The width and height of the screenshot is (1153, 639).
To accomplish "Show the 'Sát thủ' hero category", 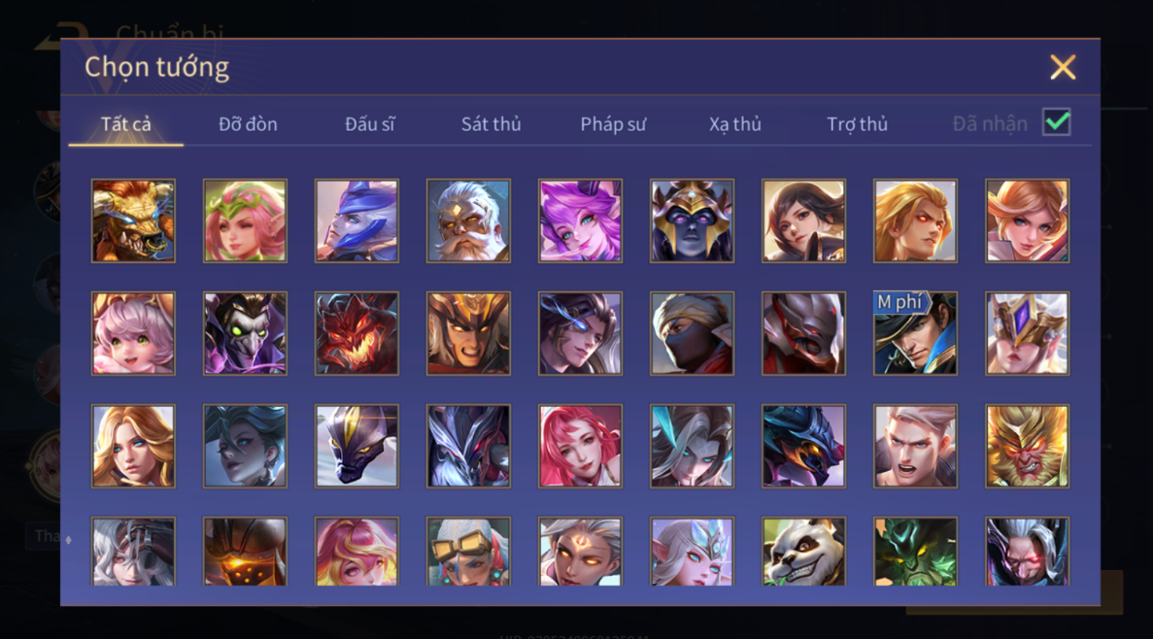I will tap(491, 123).
